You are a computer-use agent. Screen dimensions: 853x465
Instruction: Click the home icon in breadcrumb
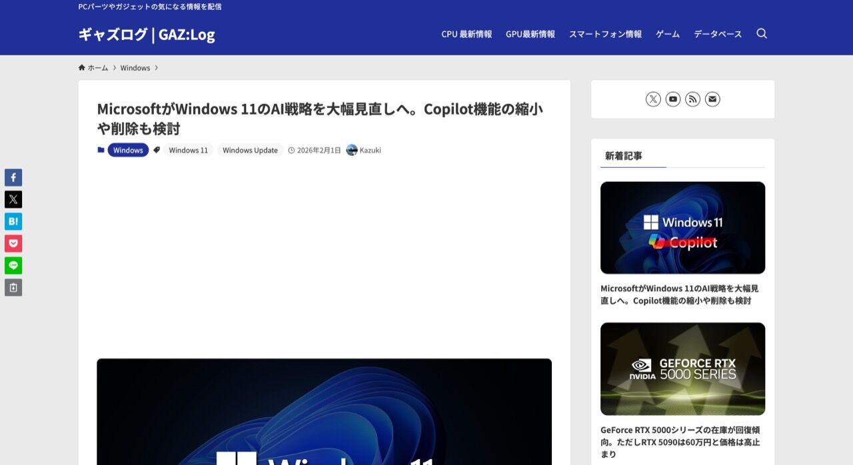point(82,67)
